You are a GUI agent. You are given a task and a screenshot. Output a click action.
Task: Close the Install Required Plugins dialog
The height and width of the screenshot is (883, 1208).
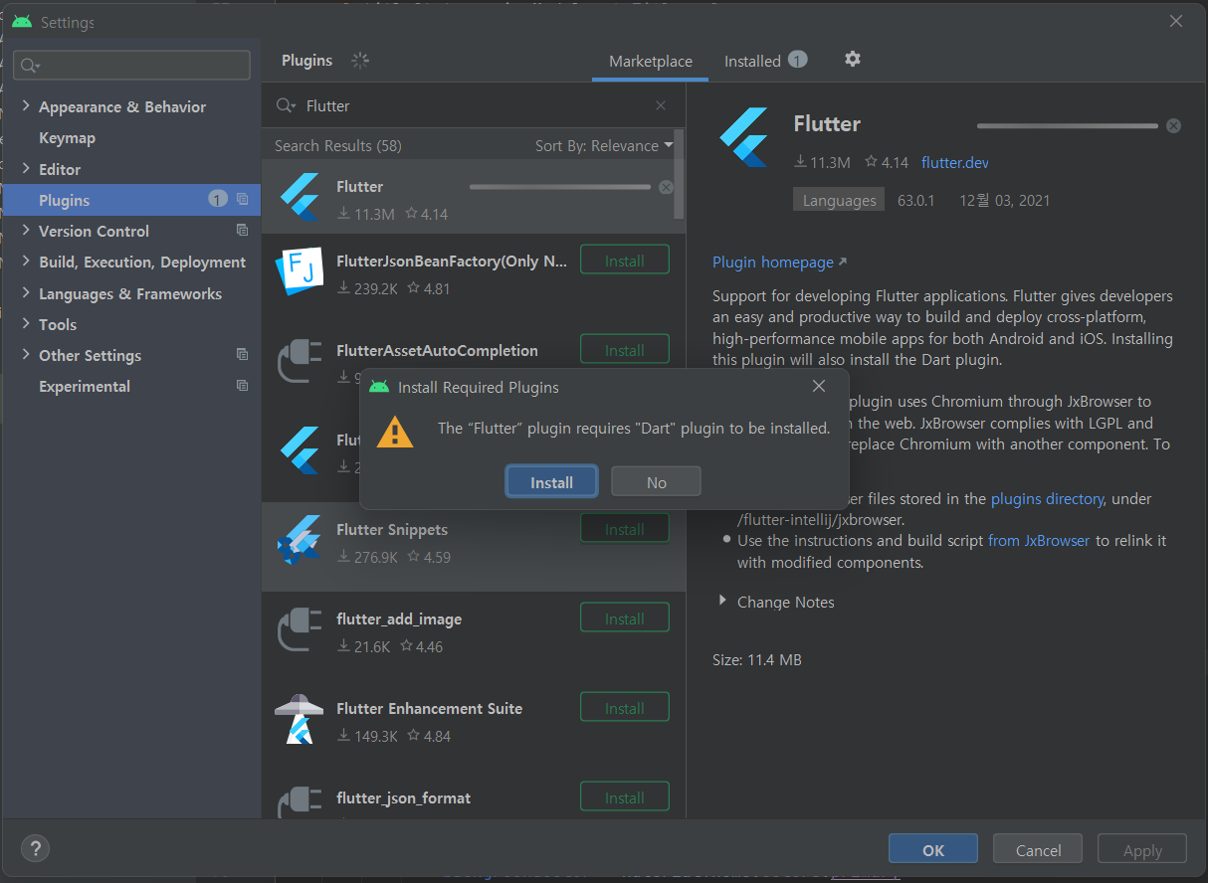[819, 386]
